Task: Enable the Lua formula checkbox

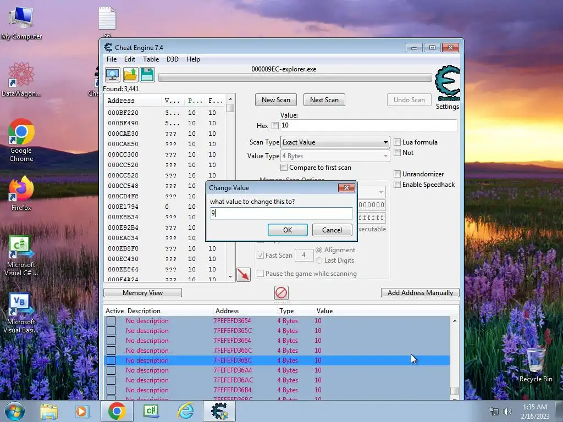Action: (397, 142)
